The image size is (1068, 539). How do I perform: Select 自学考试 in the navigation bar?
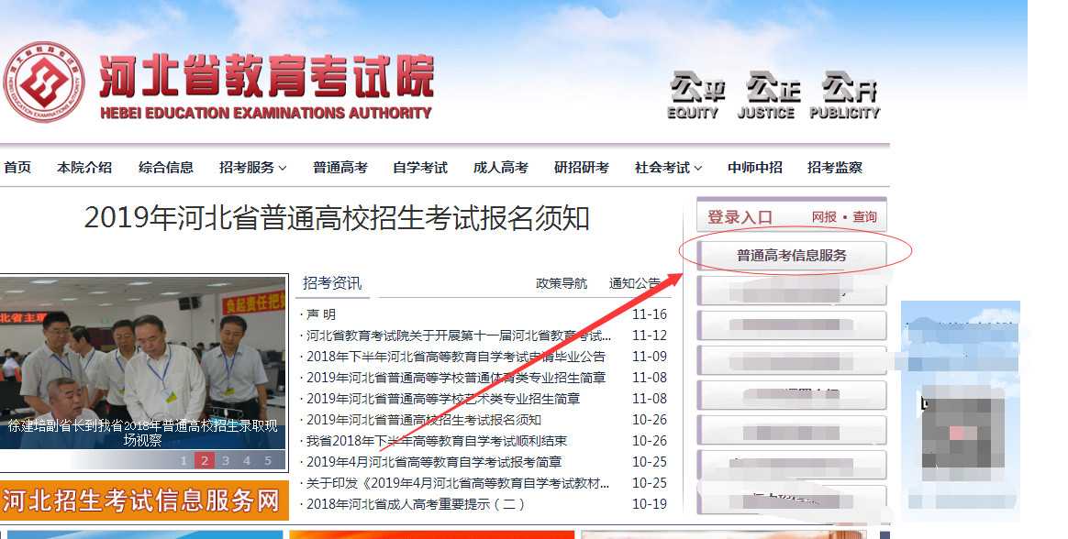[x=420, y=168]
